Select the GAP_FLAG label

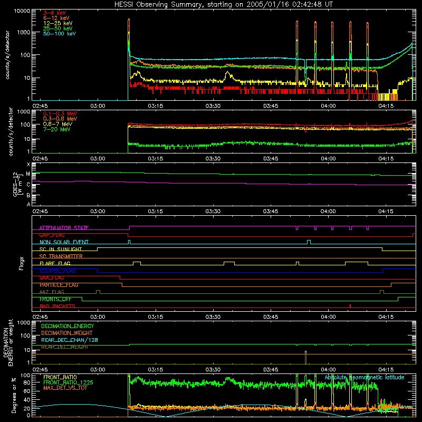tap(52, 235)
